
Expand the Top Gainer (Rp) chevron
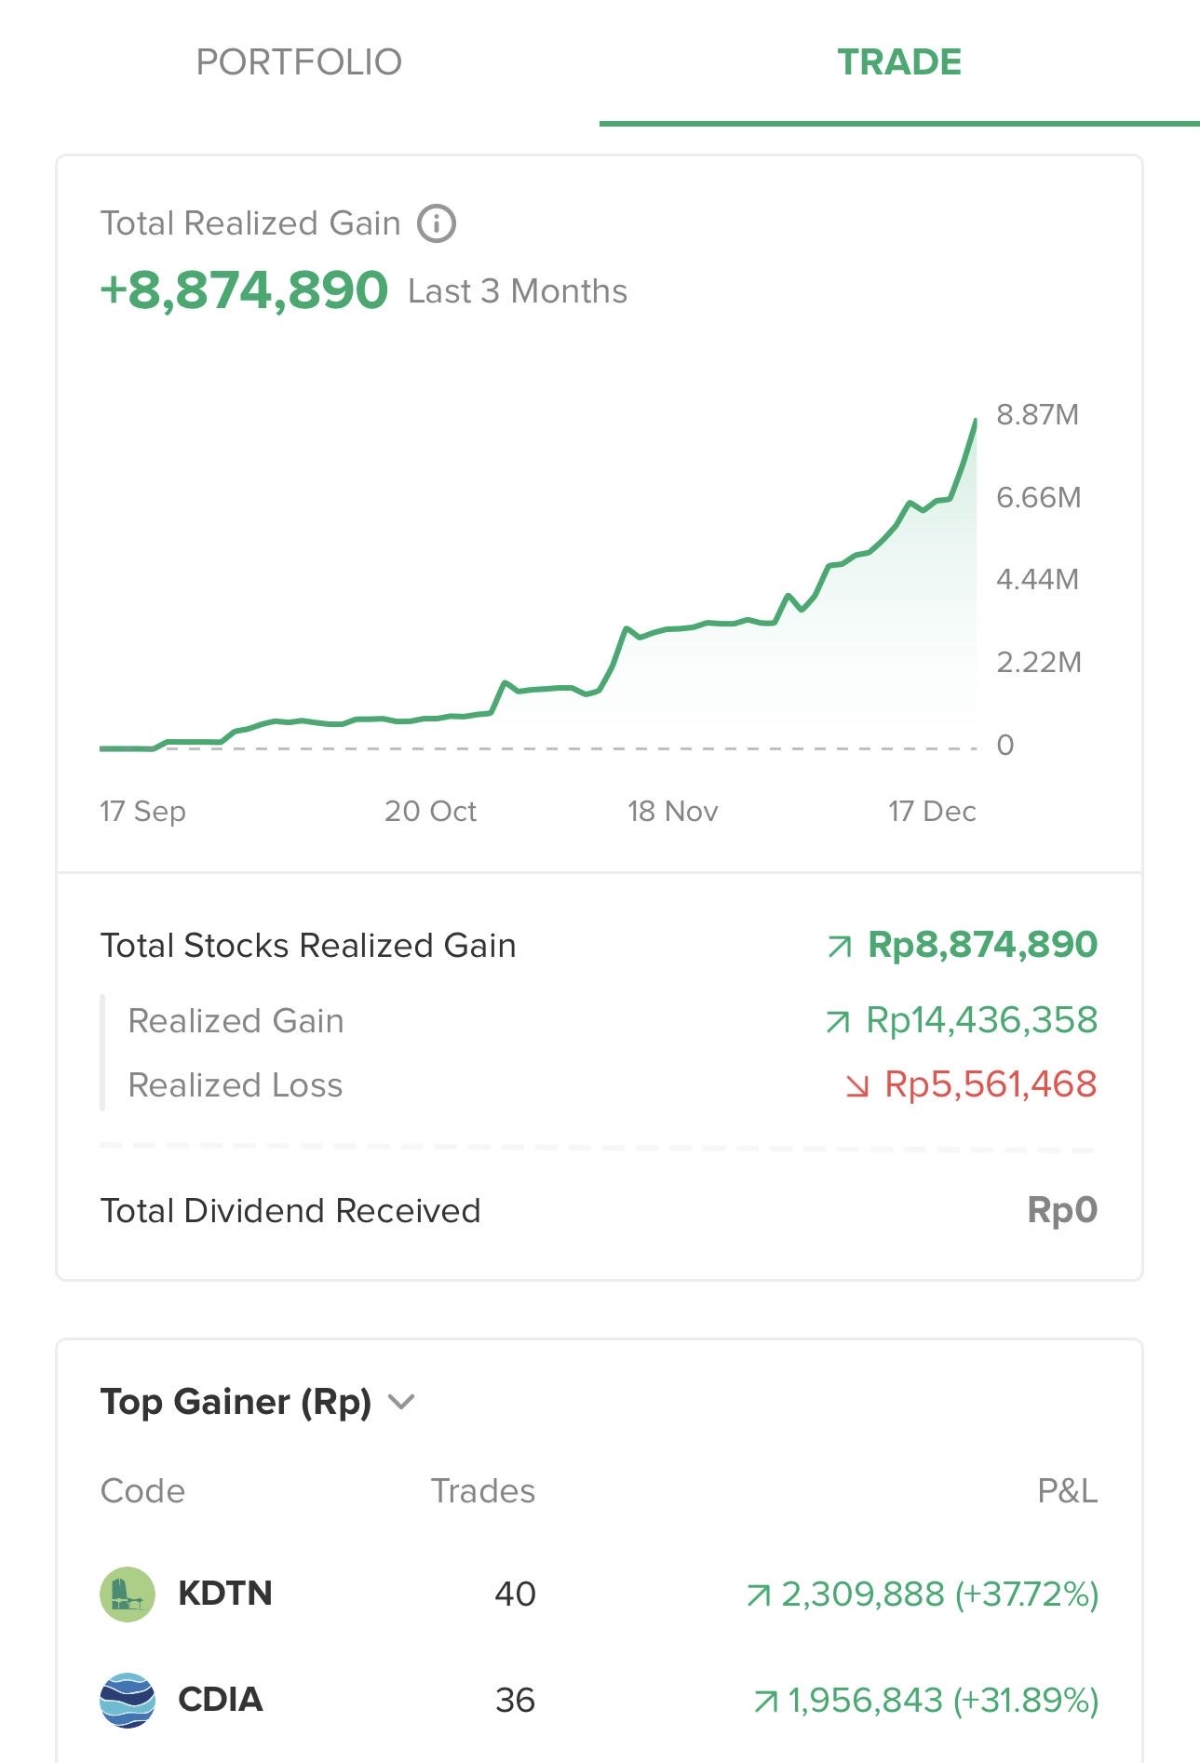(401, 1402)
